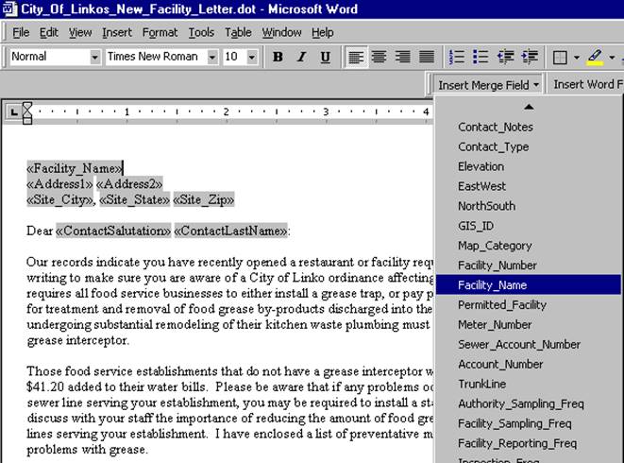This screenshot has width=624, height=463.
Task: Select Authority_Sampling_Freq merge field
Action: pyautogui.click(x=529, y=403)
